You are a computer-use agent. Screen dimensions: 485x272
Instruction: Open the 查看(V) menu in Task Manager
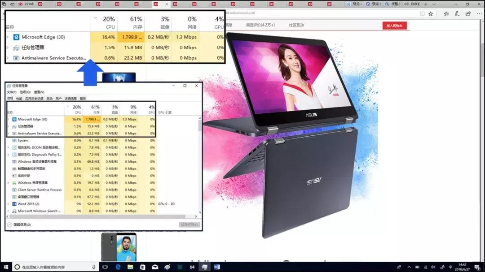tap(39, 92)
